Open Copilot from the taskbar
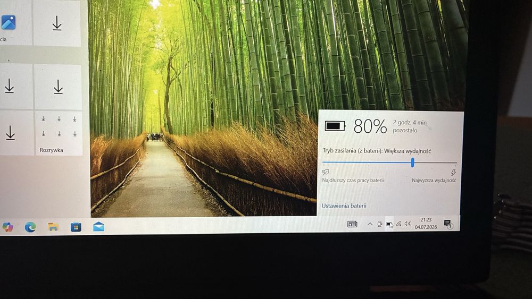 7,227
